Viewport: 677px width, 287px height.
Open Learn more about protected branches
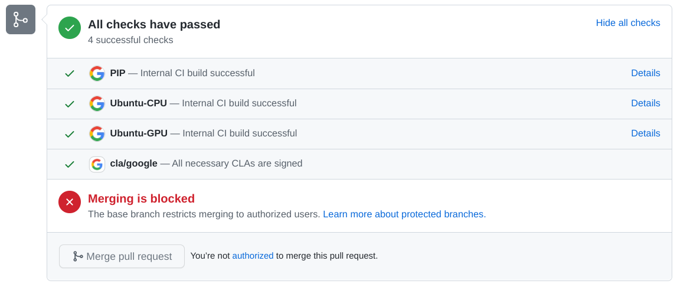tap(404, 214)
